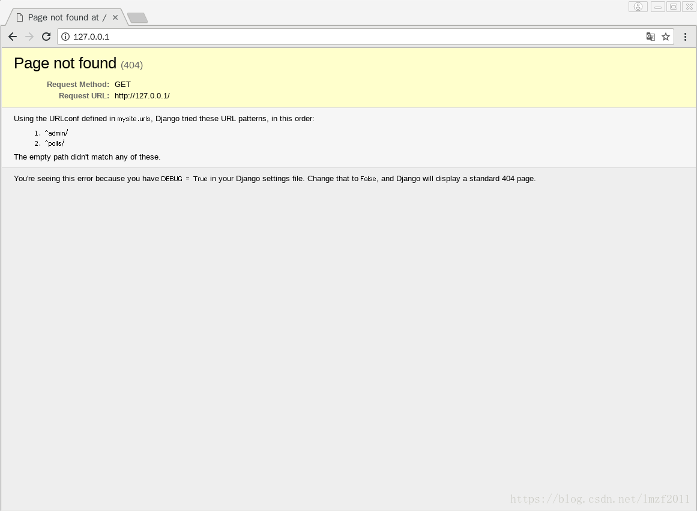Bookmark this page with the star icon
Image resolution: width=697 pixels, height=511 pixels.
pyautogui.click(x=665, y=37)
